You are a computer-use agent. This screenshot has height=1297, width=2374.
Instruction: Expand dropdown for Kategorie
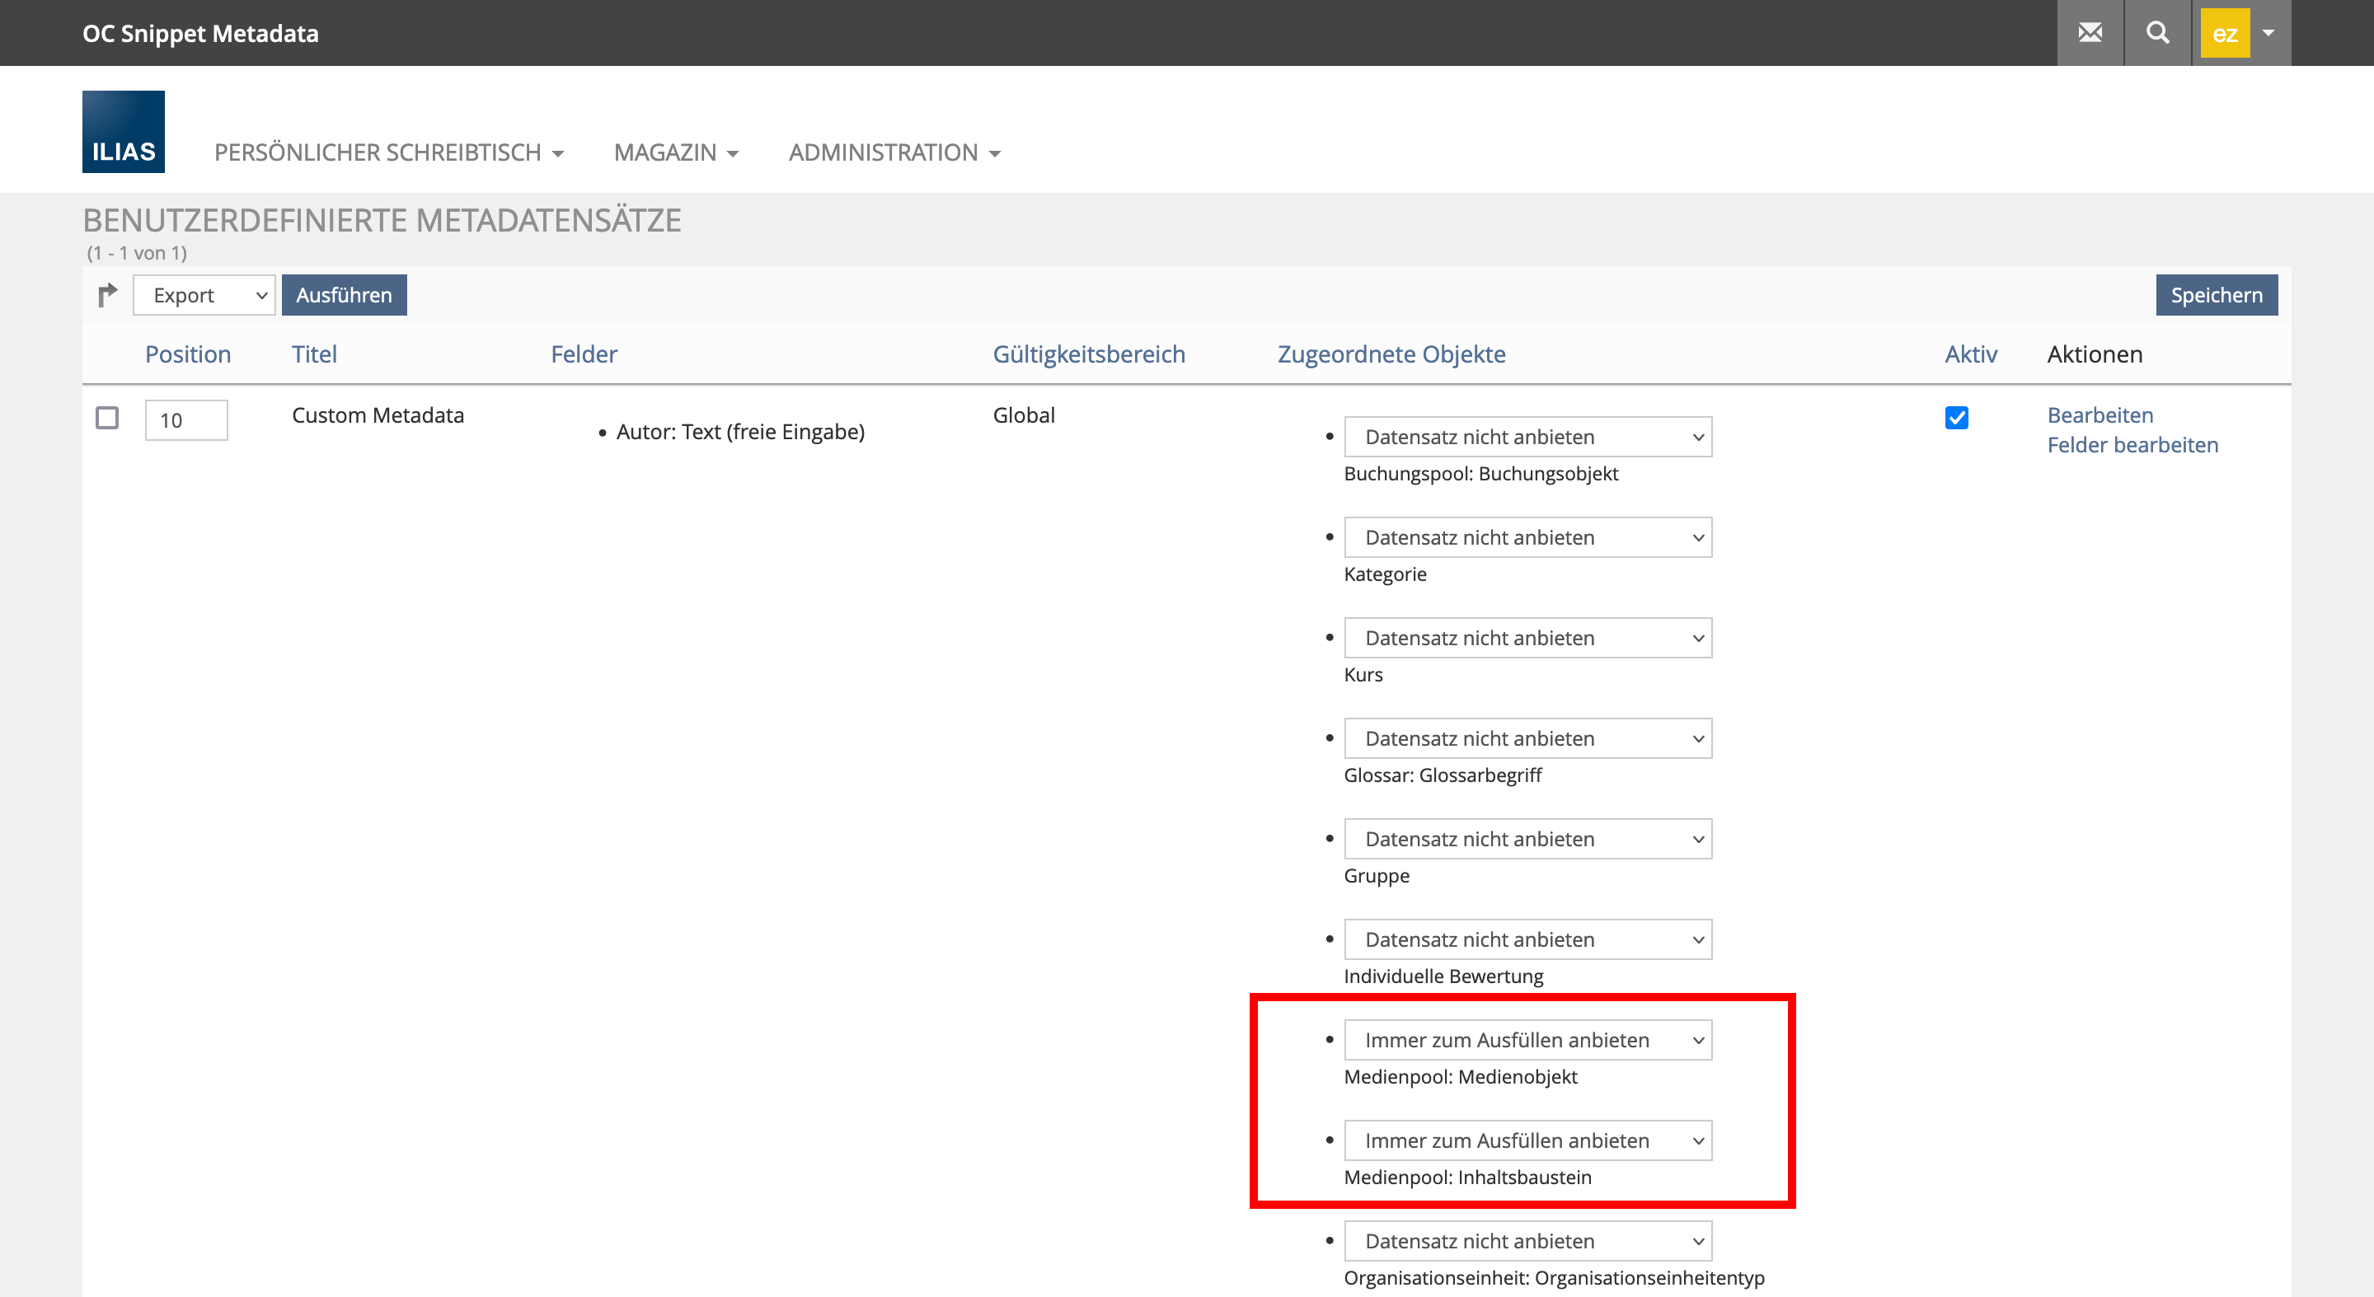coord(1527,537)
